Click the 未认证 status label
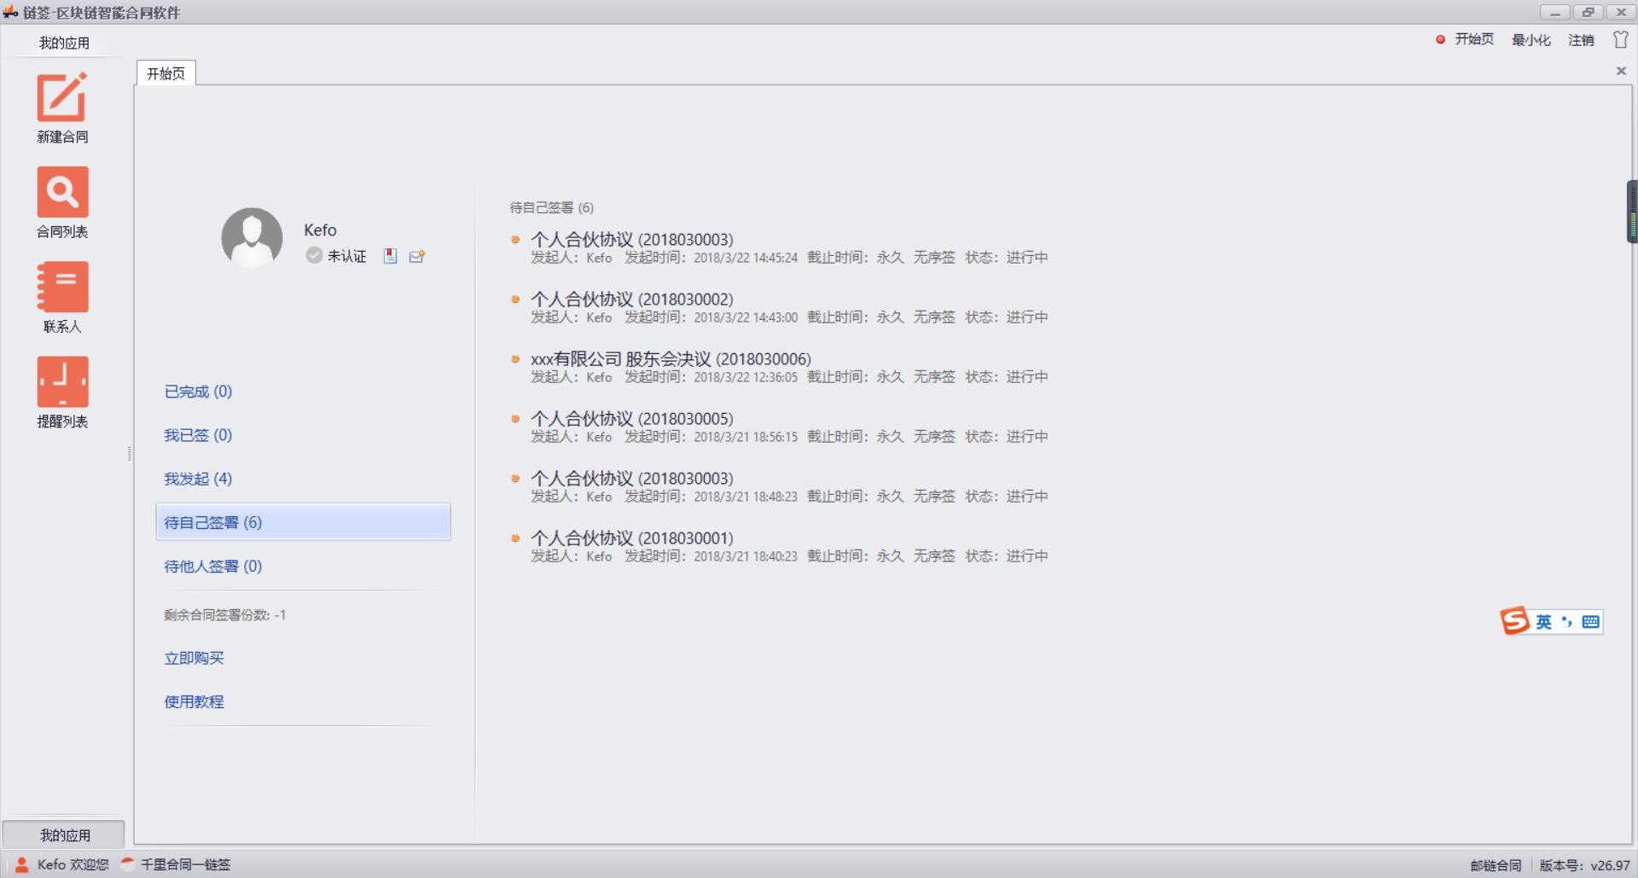 pyautogui.click(x=346, y=256)
